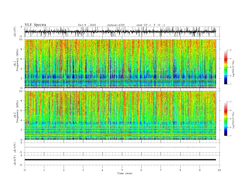Click the time axis tick label '6'
247x191 pixels.
click(x=141, y=170)
